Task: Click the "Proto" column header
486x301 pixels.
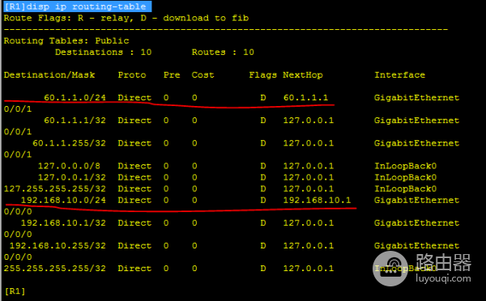Action: coord(132,75)
